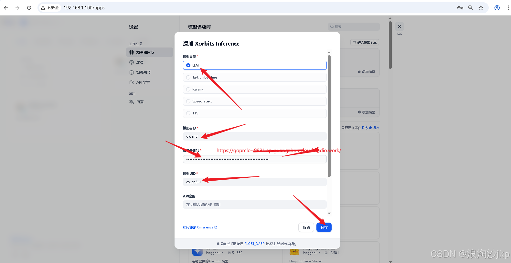
Task: Bookmark this page with the star icon
Action: (481, 8)
